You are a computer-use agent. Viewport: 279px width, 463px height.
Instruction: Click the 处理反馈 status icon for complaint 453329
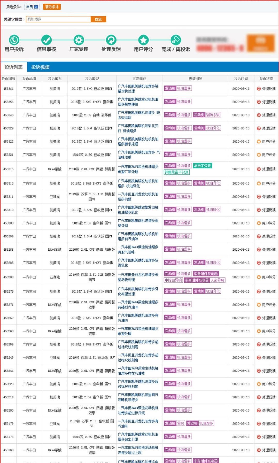pyautogui.click(x=259, y=128)
